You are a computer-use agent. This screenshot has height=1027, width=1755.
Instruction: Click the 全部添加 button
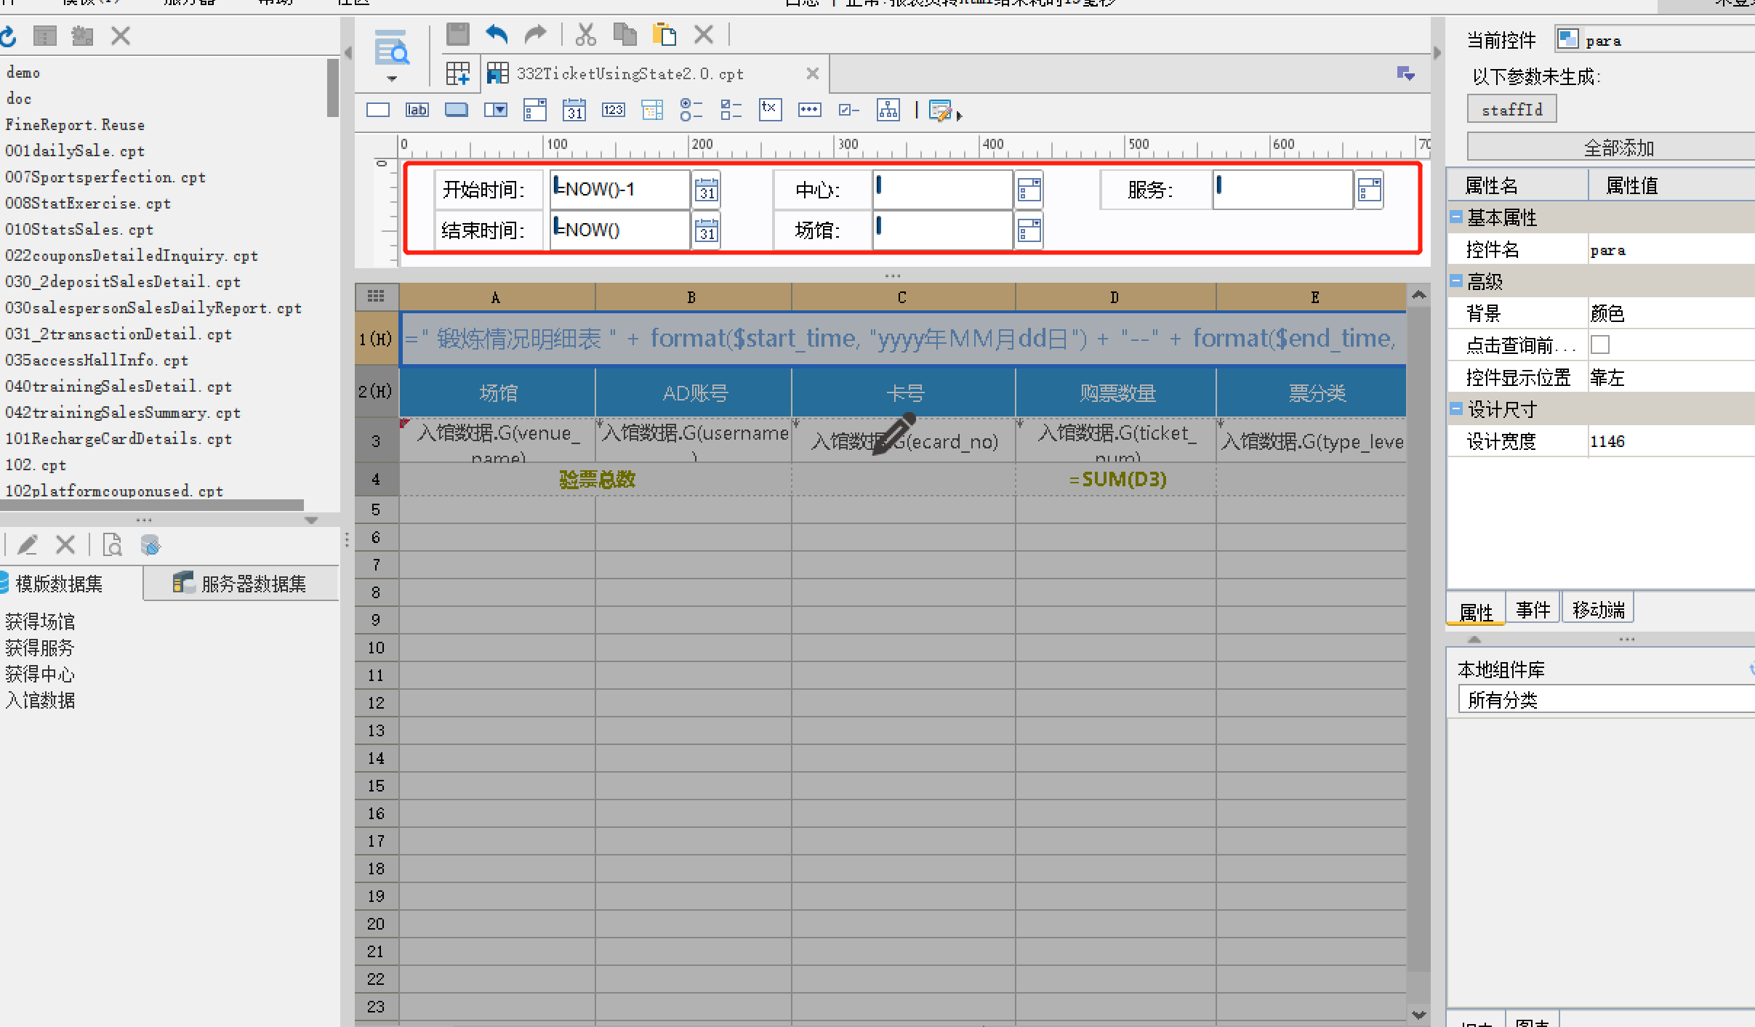pyautogui.click(x=1611, y=148)
